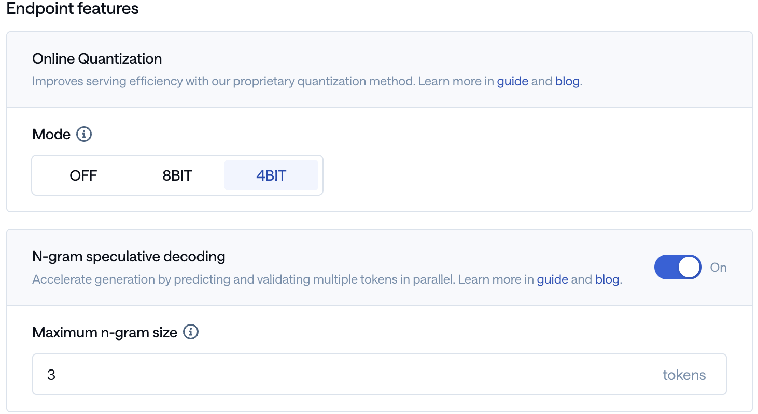The height and width of the screenshot is (414, 758).
Task: Click the On label beside the toggle
Action: [x=718, y=268]
